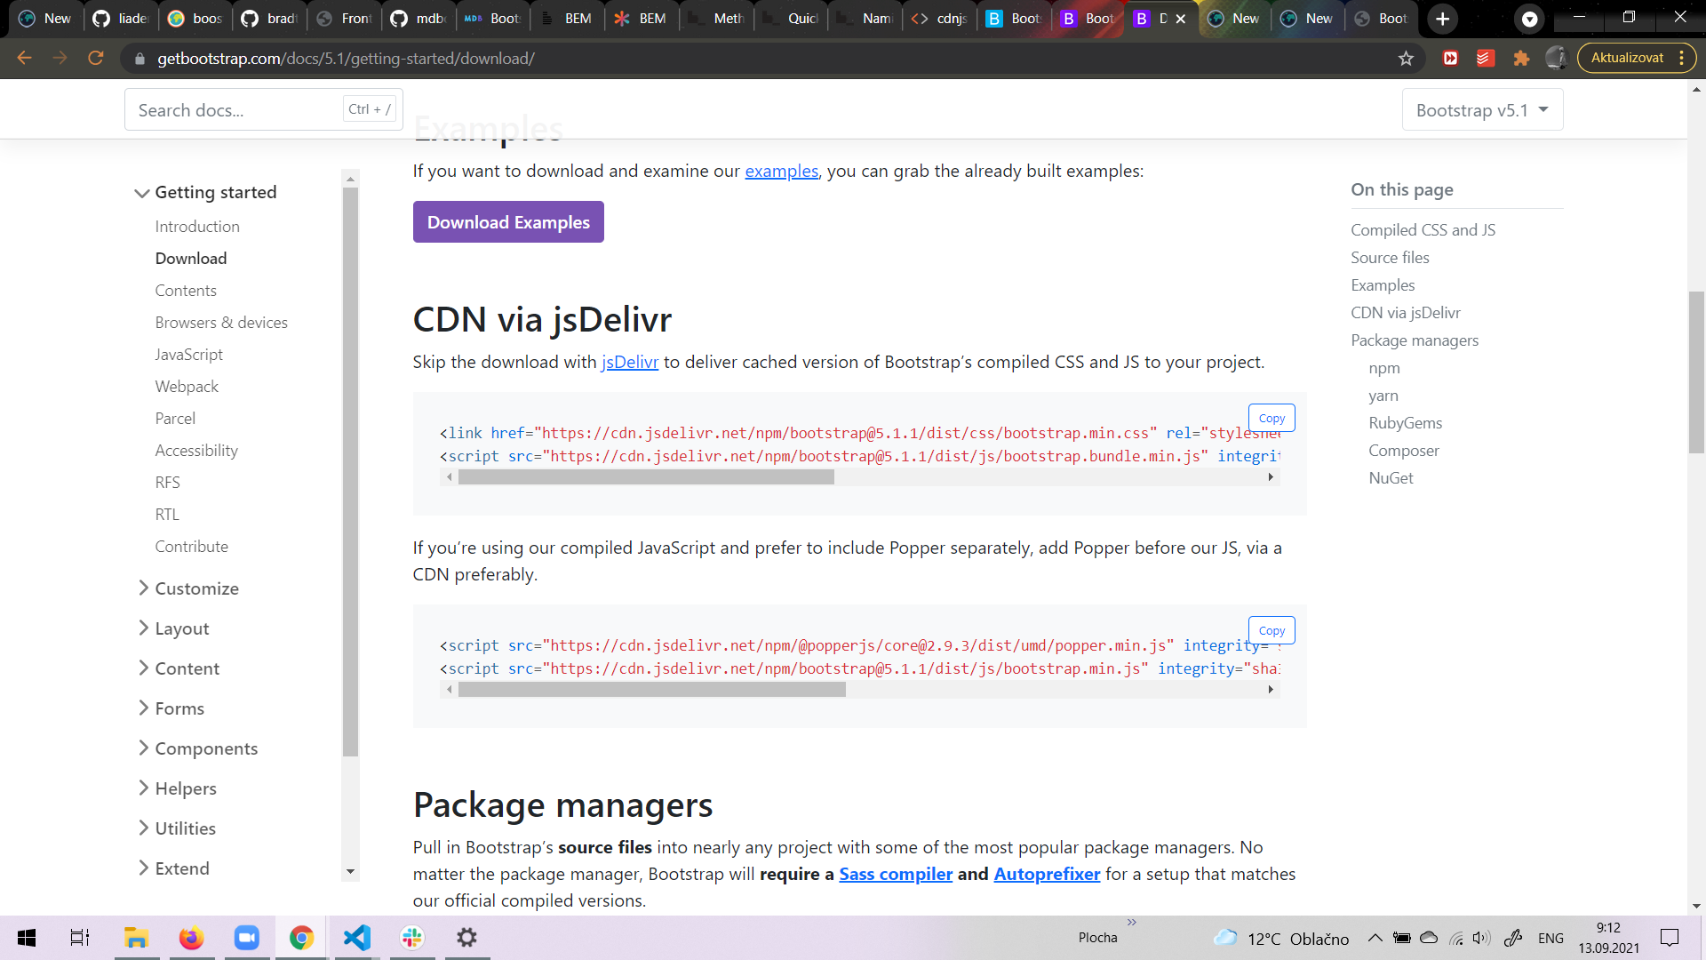Open the Sass compiler link
This screenshot has height=960, width=1706.
click(896, 874)
